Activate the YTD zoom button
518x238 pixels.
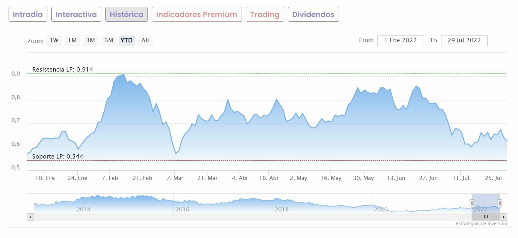point(127,40)
